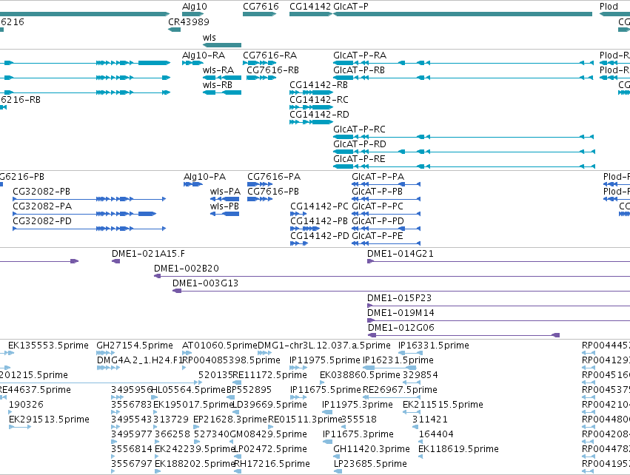Select CG32082-PB coding sequence
This screenshot has width=630, height=475.
pos(89,199)
